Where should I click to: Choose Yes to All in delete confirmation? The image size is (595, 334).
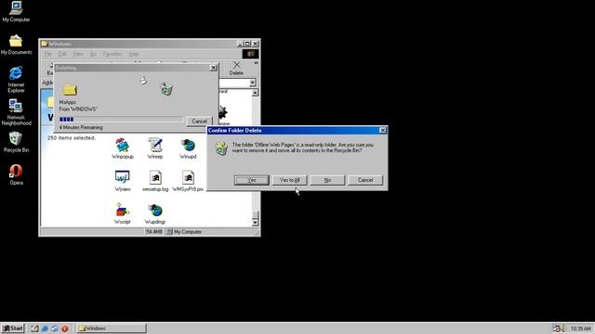pos(289,180)
